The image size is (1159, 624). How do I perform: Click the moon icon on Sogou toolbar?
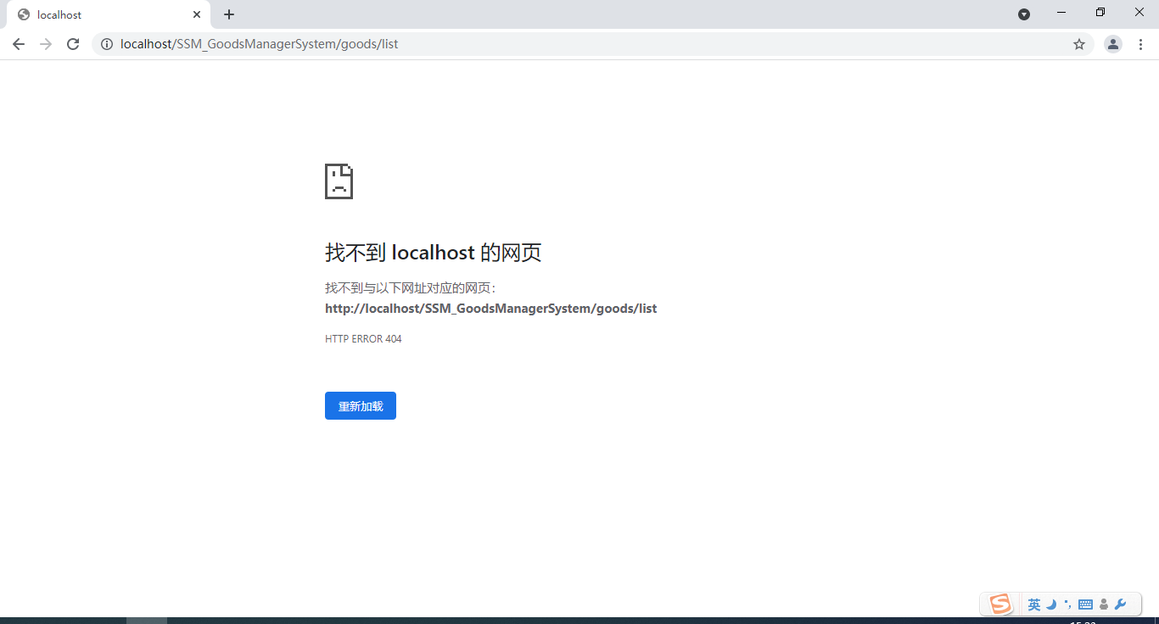click(x=1051, y=604)
